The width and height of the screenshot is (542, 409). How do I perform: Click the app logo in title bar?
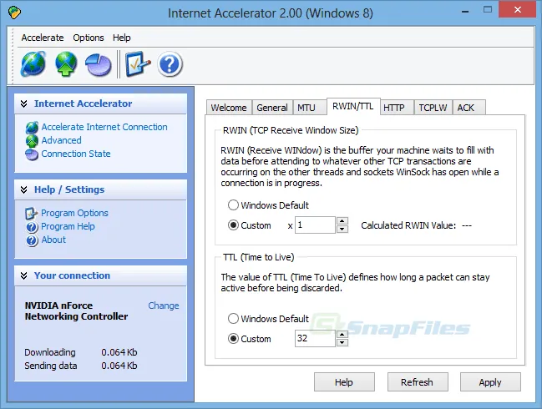click(x=14, y=13)
